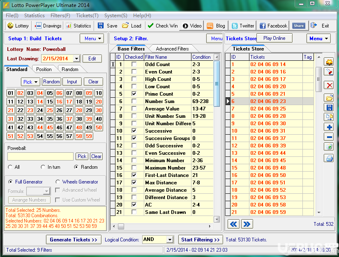Check the Number Sum filter checkbox
The width and height of the screenshot is (339, 257).
[x=134, y=101]
